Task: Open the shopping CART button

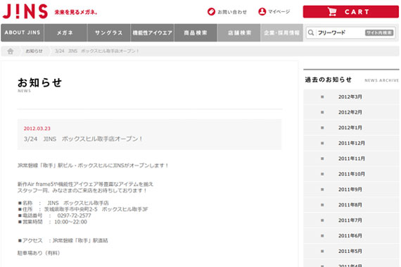Action: (350, 12)
